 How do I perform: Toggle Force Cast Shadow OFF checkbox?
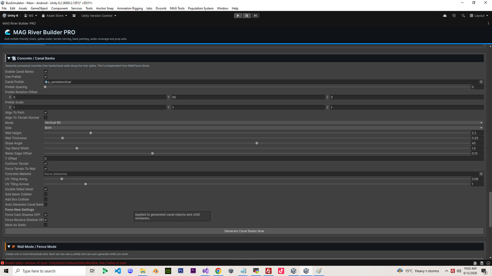tap(46, 215)
